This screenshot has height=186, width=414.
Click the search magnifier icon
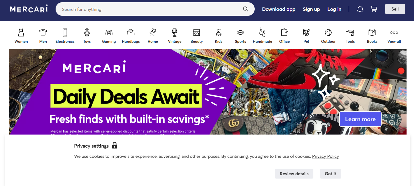pyautogui.click(x=246, y=9)
